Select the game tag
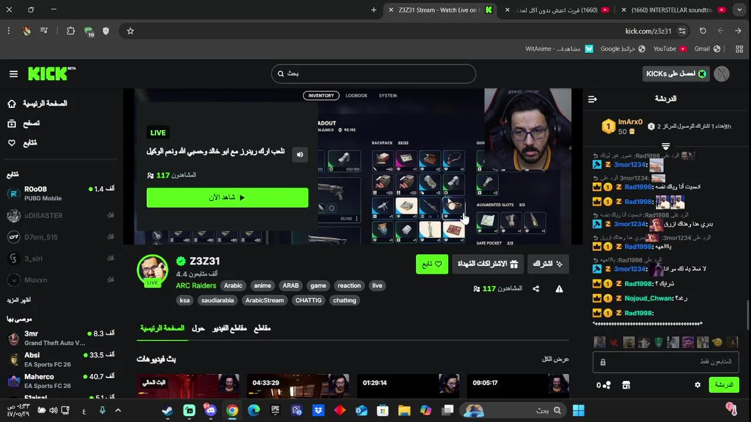Image resolution: width=751 pixels, height=422 pixels. 318,285
